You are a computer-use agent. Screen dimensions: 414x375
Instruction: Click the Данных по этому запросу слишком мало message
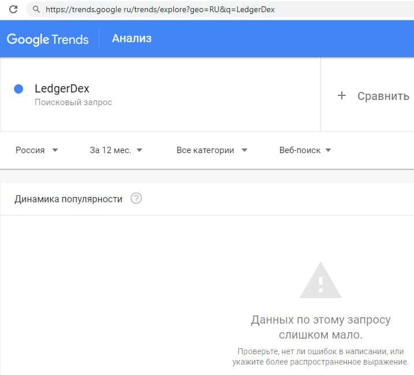coord(320,327)
